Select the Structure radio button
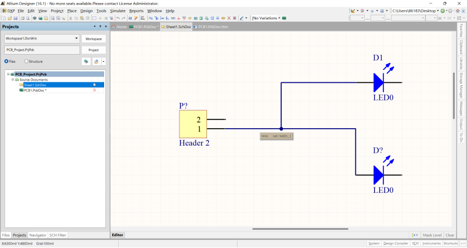The width and height of the screenshot is (467, 248). click(x=26, y=61)
